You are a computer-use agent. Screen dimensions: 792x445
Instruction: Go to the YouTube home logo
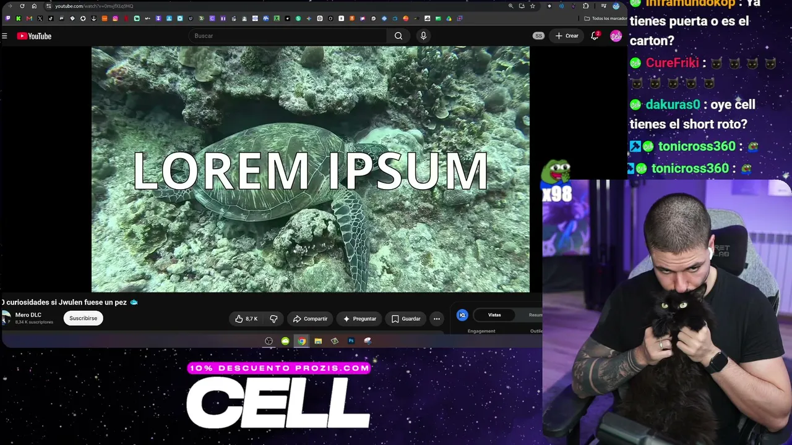pyautogui.click(x=34, y=36)
